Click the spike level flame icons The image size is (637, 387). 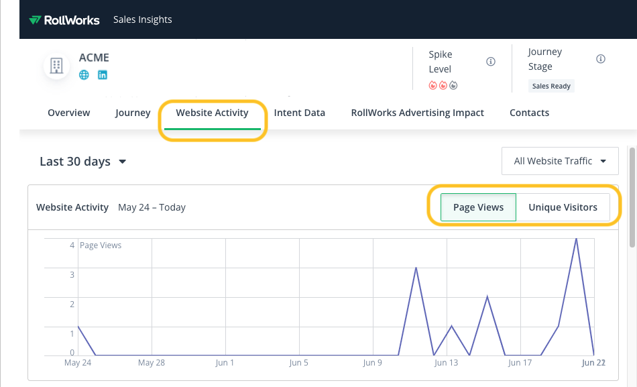click(x=443, y=85)
